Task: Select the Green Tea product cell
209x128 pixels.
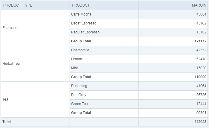Action: coord(79,104)
